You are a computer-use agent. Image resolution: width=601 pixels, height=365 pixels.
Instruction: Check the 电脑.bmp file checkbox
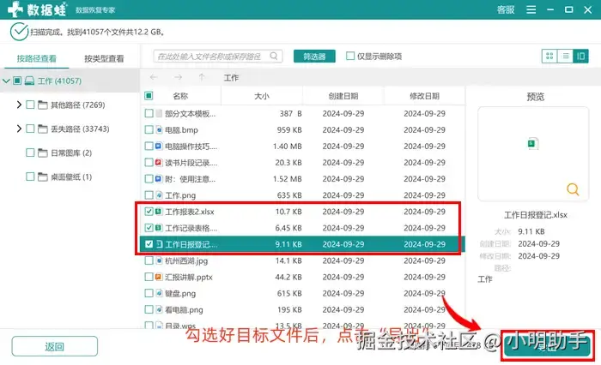(x=149, y=129)
